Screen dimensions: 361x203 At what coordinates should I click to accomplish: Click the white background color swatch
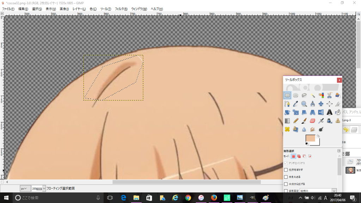(x=317, y=143)
